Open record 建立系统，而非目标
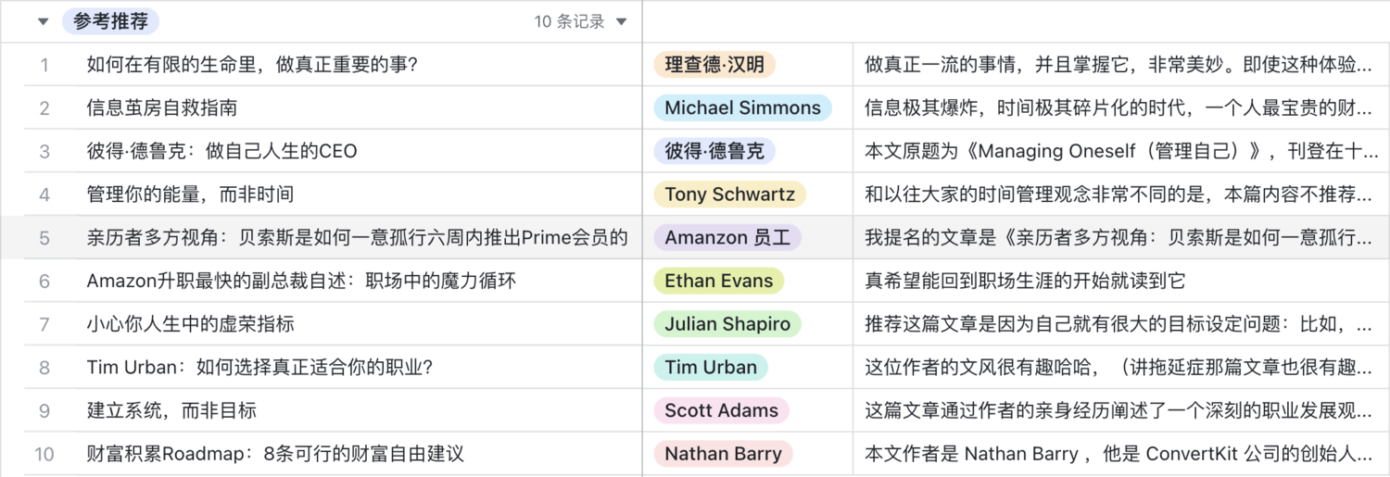 [x=171, y=411]
